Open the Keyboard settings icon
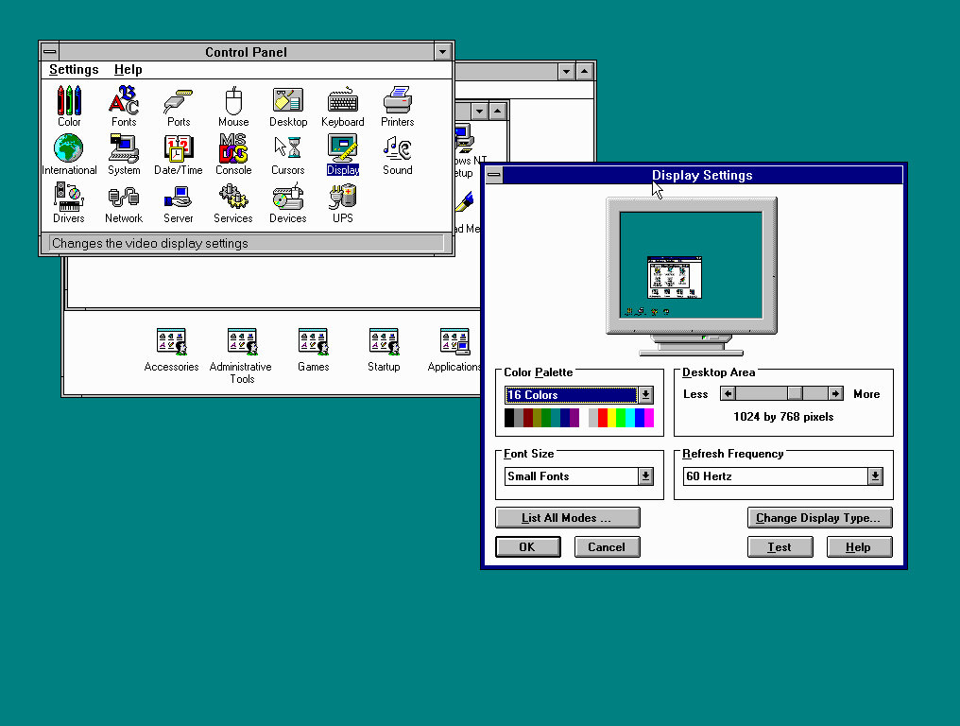 click(x=342, y=101)
